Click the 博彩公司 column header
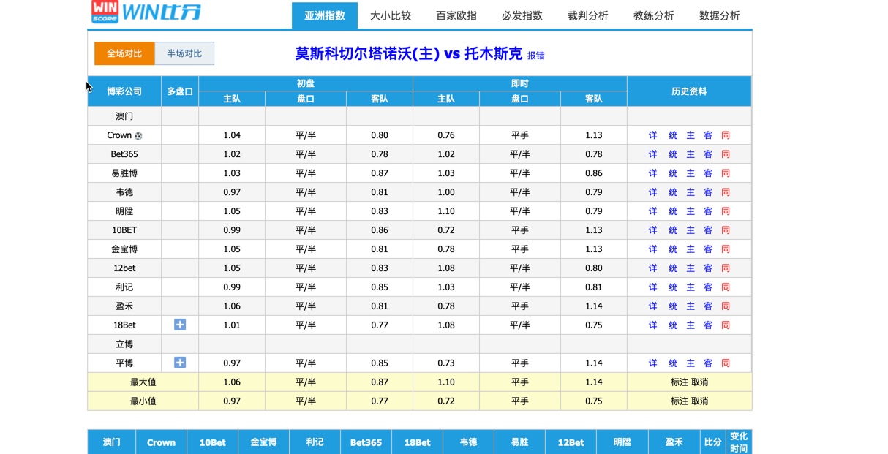 point(124,91)
